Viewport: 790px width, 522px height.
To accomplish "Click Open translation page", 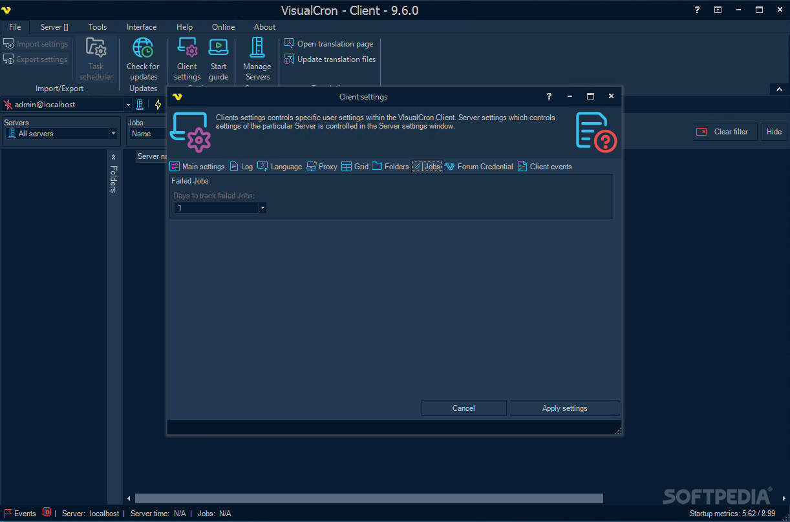I will coord(328,44).
